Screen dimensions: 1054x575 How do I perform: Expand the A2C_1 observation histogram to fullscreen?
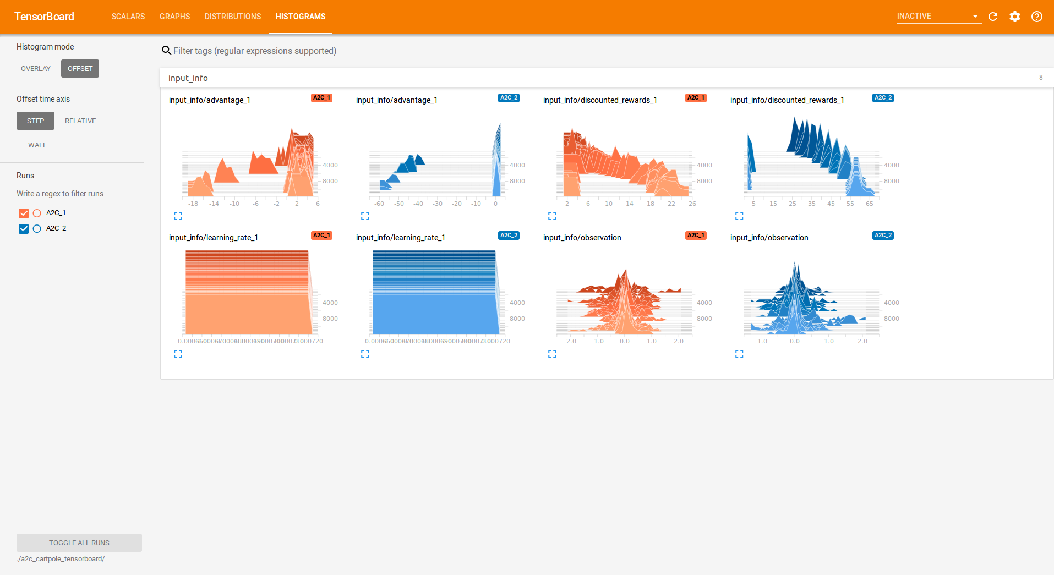(552, 354)
